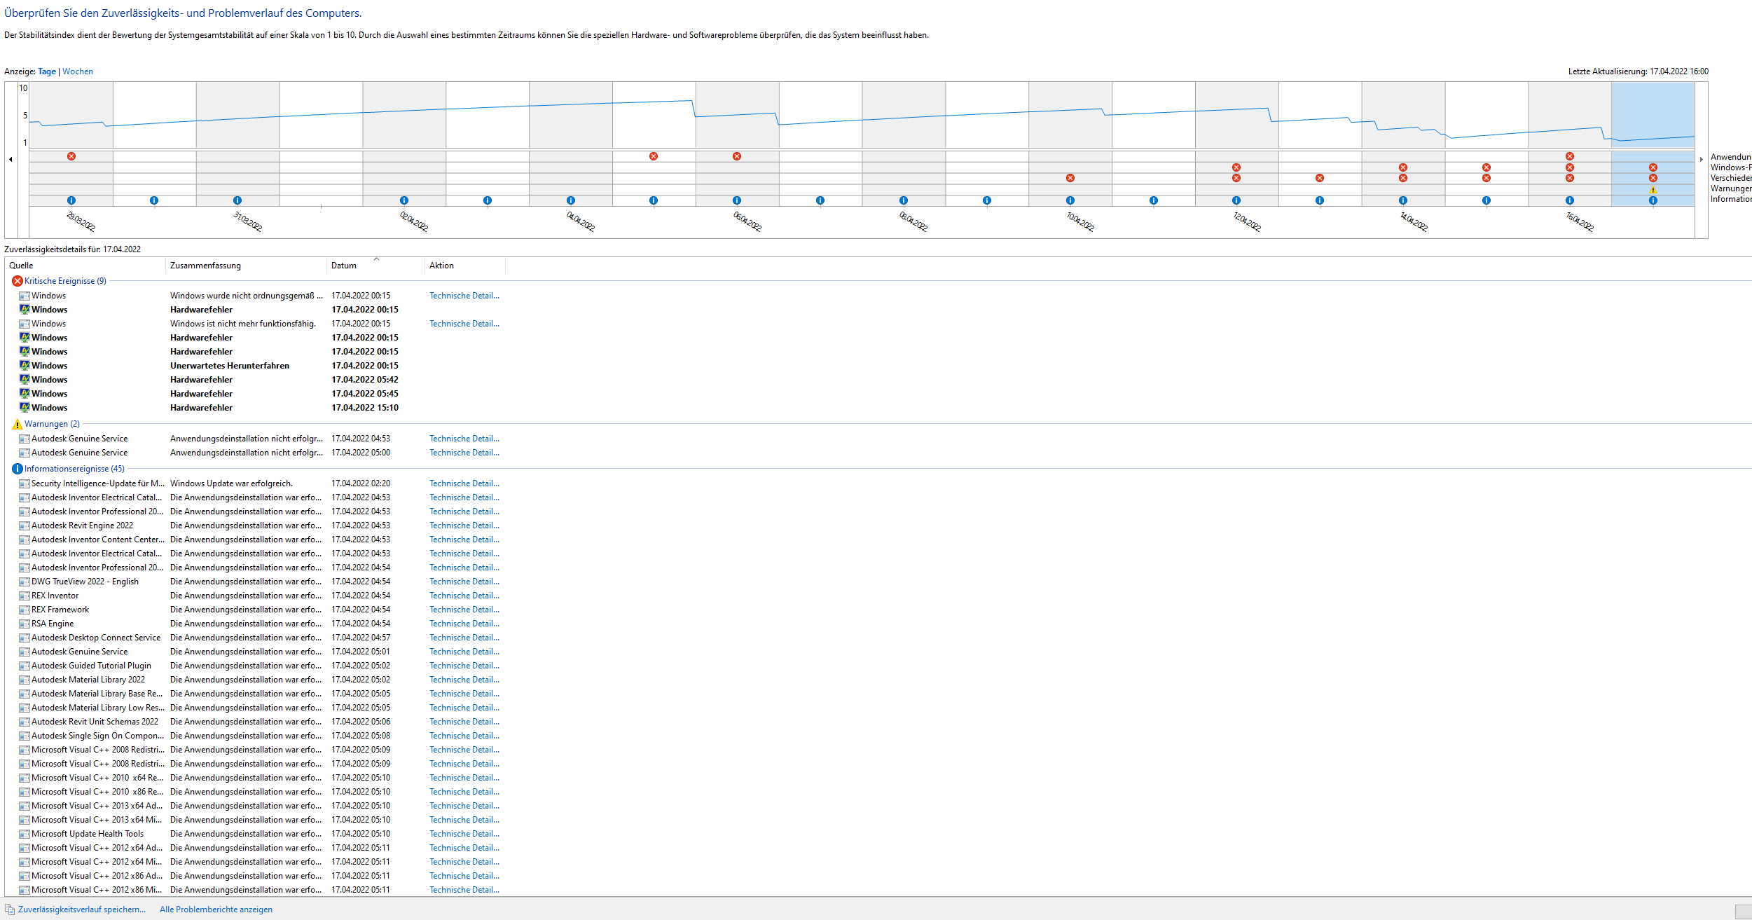
Task: Click information icon on 29.03.2022 column
Action: click(71, 200)
